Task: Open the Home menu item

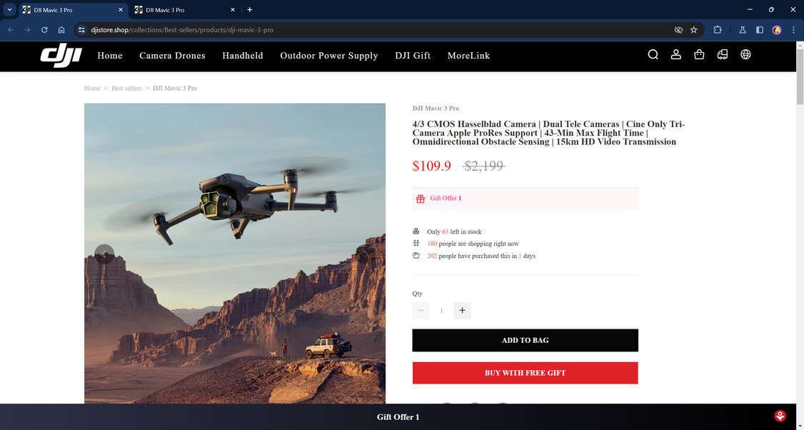Action: tap(110, 56)
